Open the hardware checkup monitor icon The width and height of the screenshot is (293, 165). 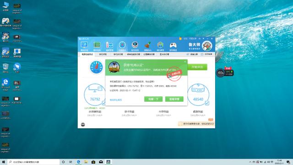[84, 46]
